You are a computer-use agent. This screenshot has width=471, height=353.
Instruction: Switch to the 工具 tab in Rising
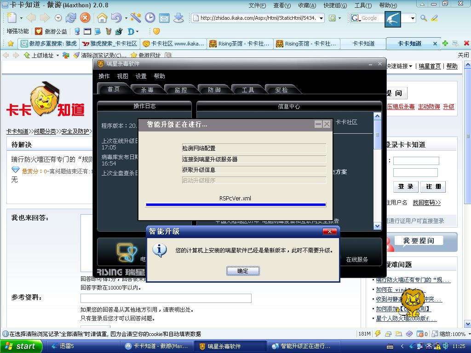pyautogui.click(x=248, y=90)
